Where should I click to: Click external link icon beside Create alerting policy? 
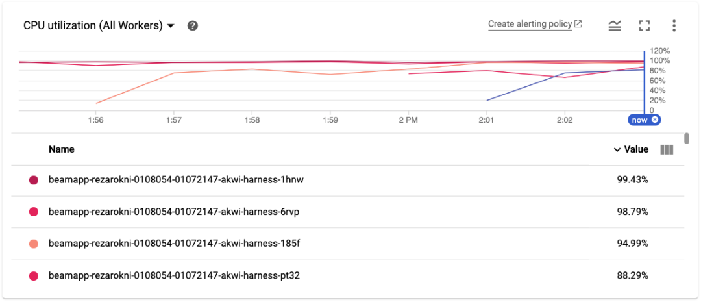pos(578,24)
